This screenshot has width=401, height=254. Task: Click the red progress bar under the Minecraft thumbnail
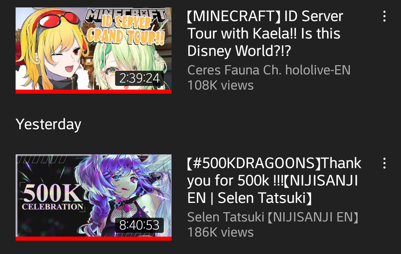pyautogui.click(x=94, y=91)
